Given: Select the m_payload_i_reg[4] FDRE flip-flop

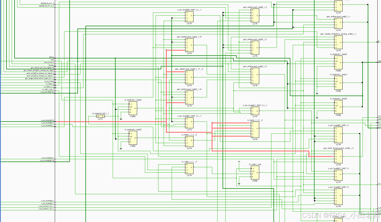Looking at the screenshot, I should click(x=133, y=138).
